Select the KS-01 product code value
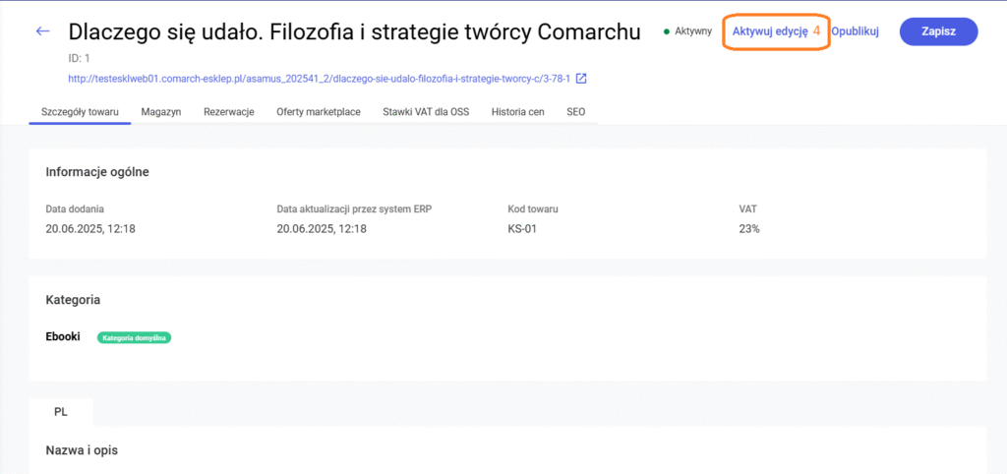1007x474 pixels. [x=521, y=229]
